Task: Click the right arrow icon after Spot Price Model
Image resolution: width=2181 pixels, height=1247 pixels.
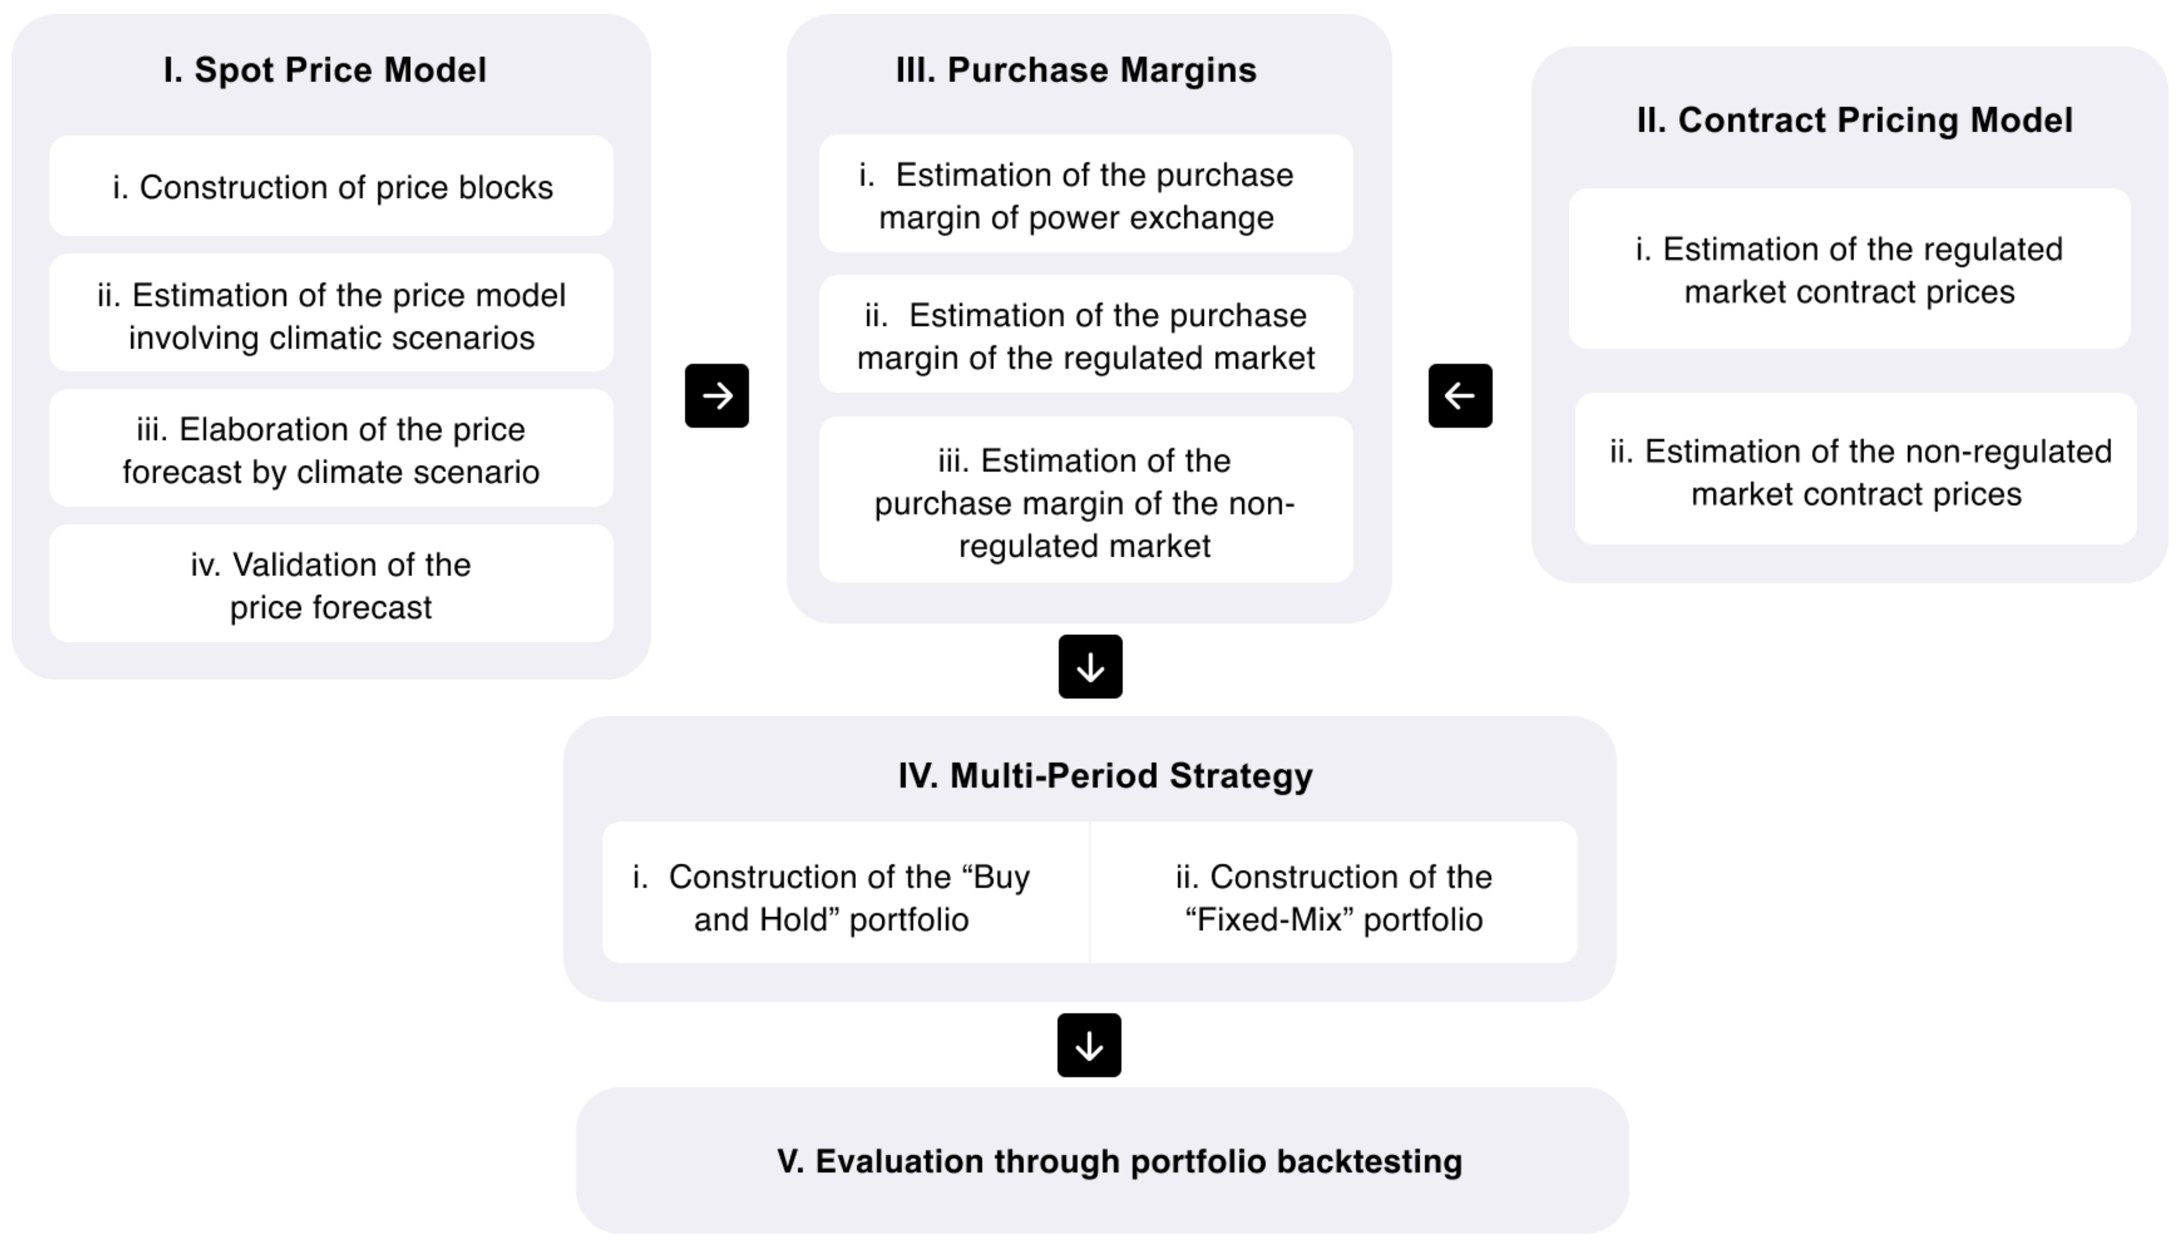Action: [x=716, y=396]
